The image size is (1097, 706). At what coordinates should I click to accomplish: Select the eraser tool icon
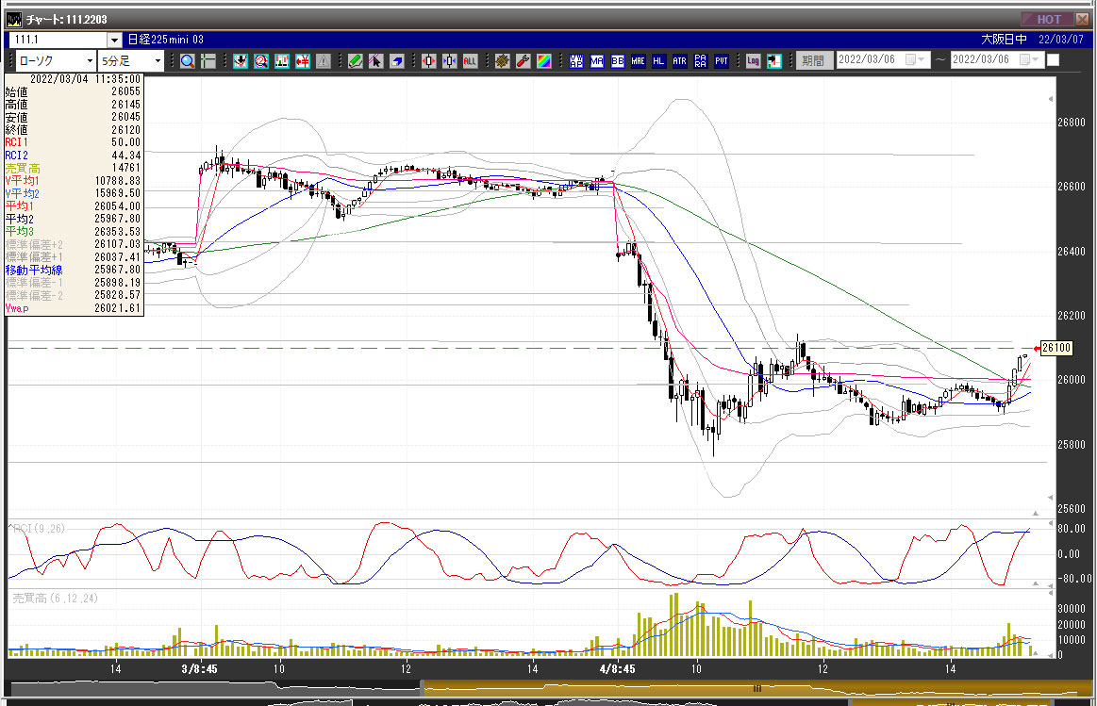[397, 61]
